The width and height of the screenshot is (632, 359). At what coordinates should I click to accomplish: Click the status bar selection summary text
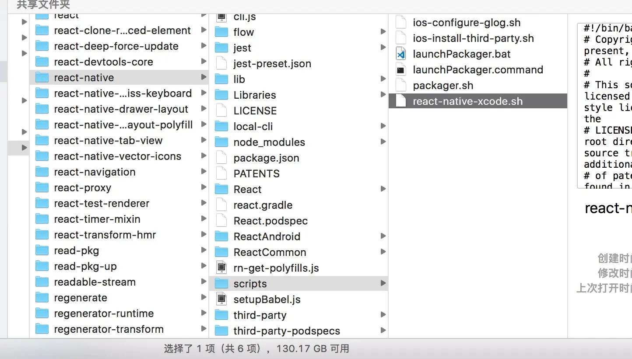tap(257, 349)
